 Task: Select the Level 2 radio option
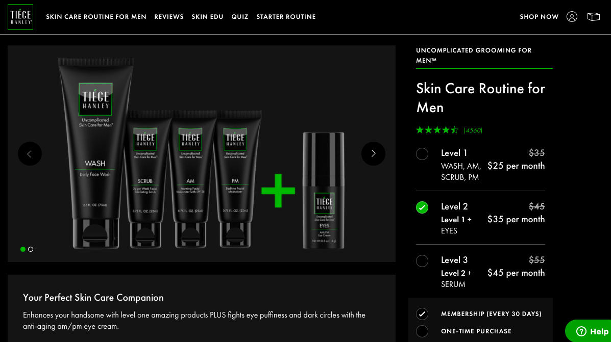tap(422, 207)
